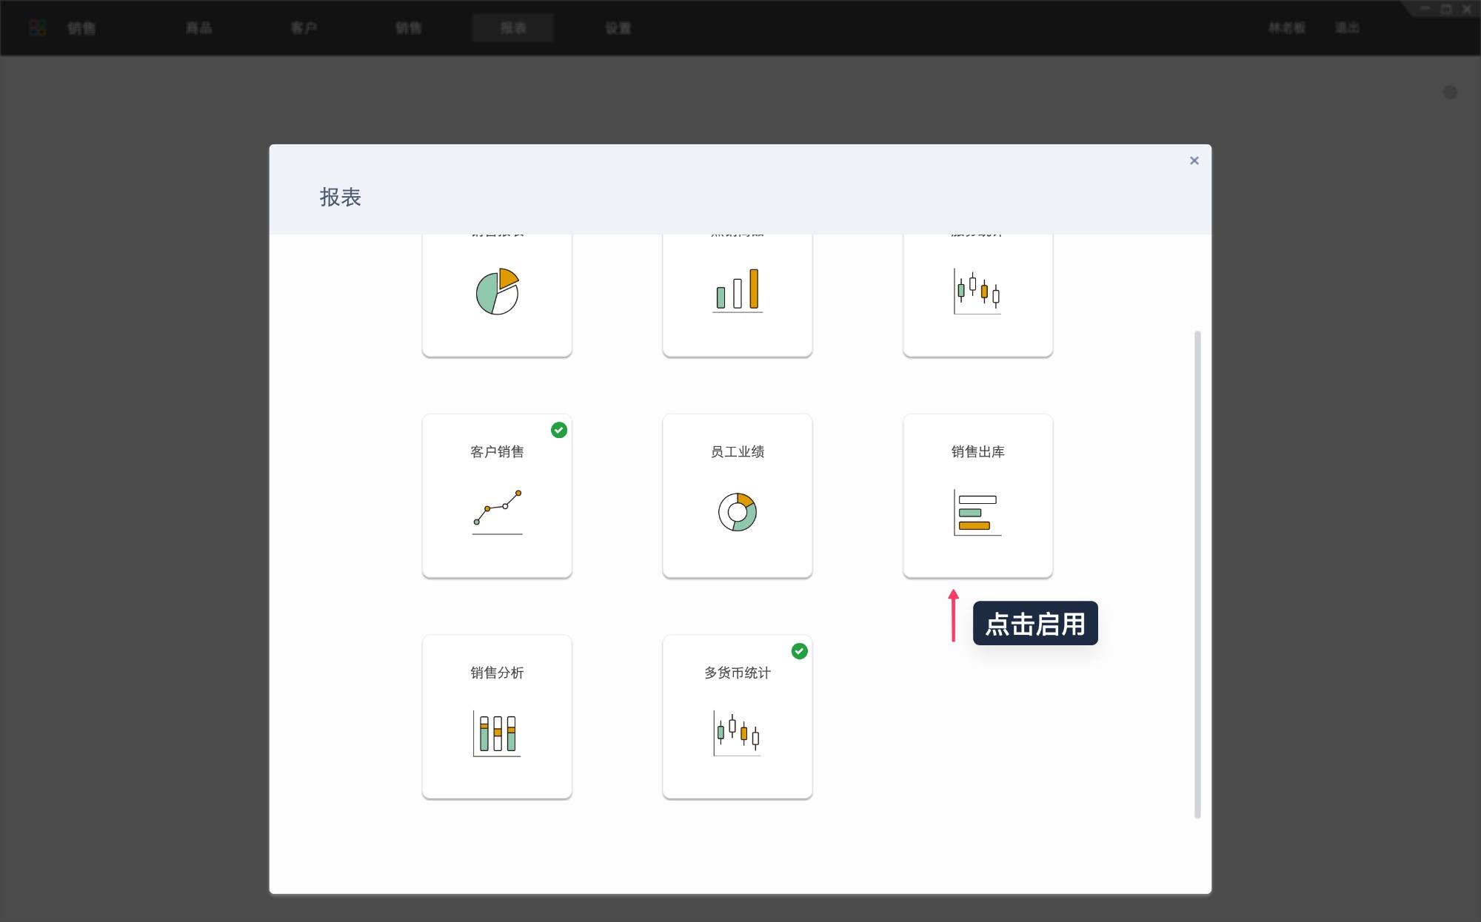Viewport: 1481px width, 922px height.
Task: Click the 员工业绩 donut chart icon
Action: [x=738, y=512]
